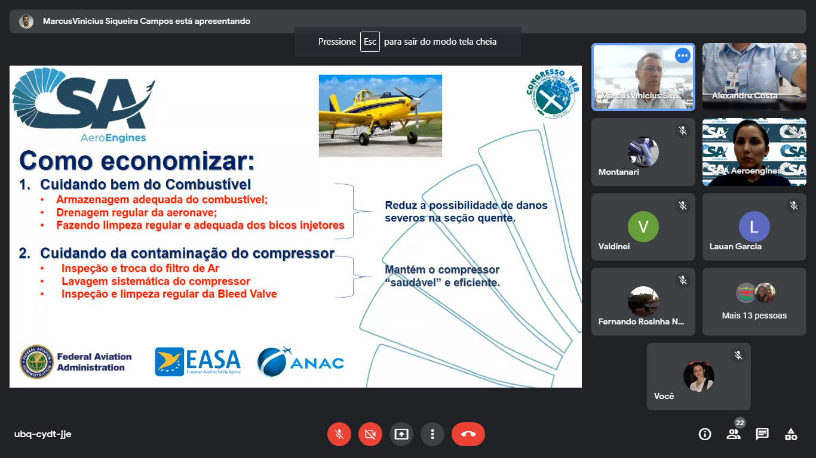This screenshot has width=816, height=458.
Task: Expand the Mais 13 pessoas tile
Action: point(754,302)
